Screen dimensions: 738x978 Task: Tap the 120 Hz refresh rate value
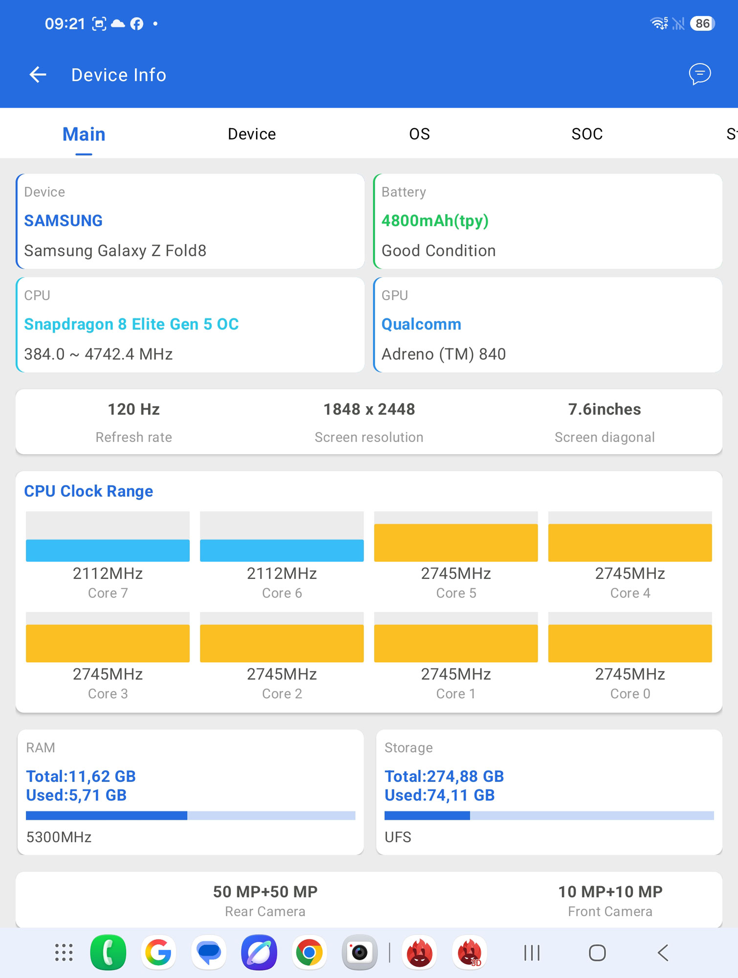pyautogui.click(x=134, y=409)
